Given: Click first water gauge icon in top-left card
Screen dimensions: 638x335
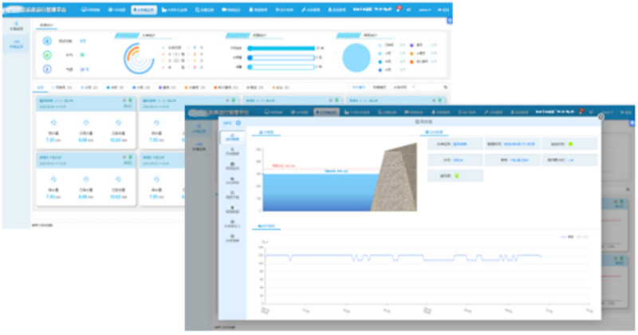Looking at the screenshot, I should [53, 123].
